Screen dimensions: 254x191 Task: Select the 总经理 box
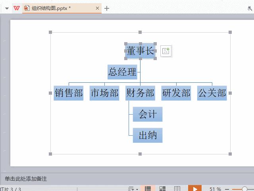[122, 72]
